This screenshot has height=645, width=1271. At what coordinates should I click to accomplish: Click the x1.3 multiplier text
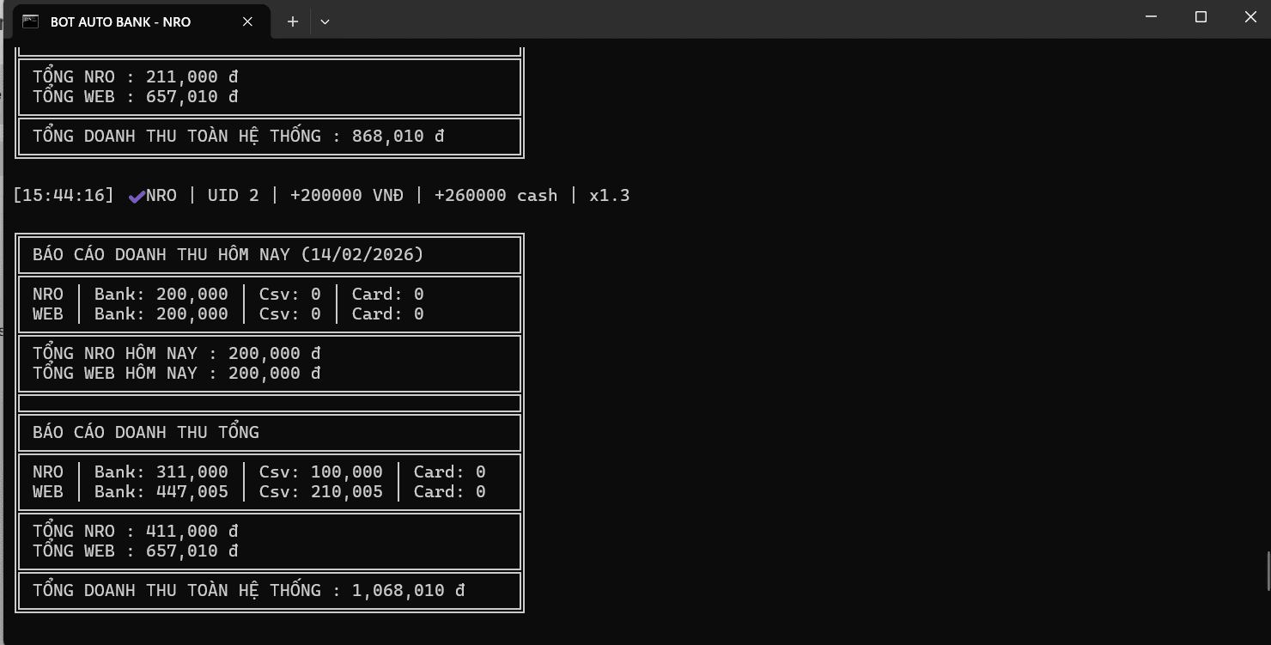pyautogui.click(x=610, y=196)
